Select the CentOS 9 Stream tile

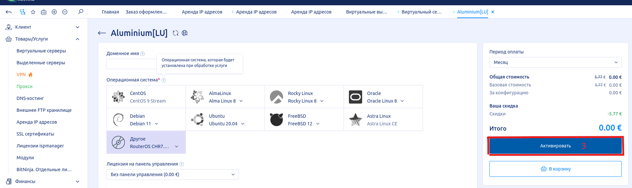(146, 97)
